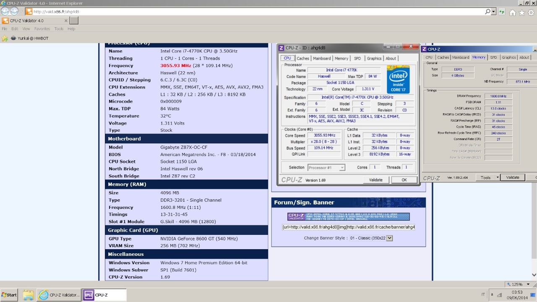Click the CPU-Z Z logo in ahg4d8 title bar

[x=281, y=48]
